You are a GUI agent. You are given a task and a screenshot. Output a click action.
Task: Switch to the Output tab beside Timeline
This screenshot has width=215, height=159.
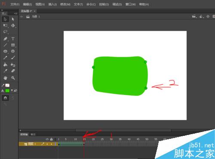click(x=33, y=135)
